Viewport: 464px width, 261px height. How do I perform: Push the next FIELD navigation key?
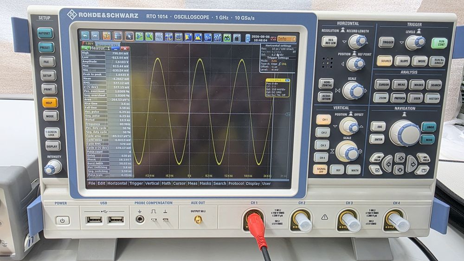click(x=423, y=158)
